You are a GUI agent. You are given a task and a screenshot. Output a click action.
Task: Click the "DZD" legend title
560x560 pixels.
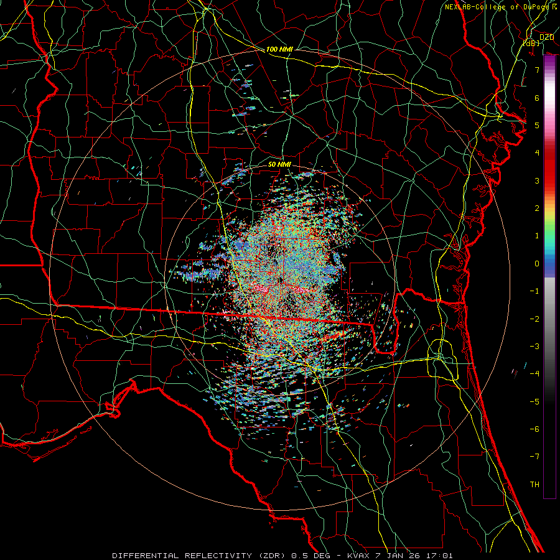coord(546,37)
